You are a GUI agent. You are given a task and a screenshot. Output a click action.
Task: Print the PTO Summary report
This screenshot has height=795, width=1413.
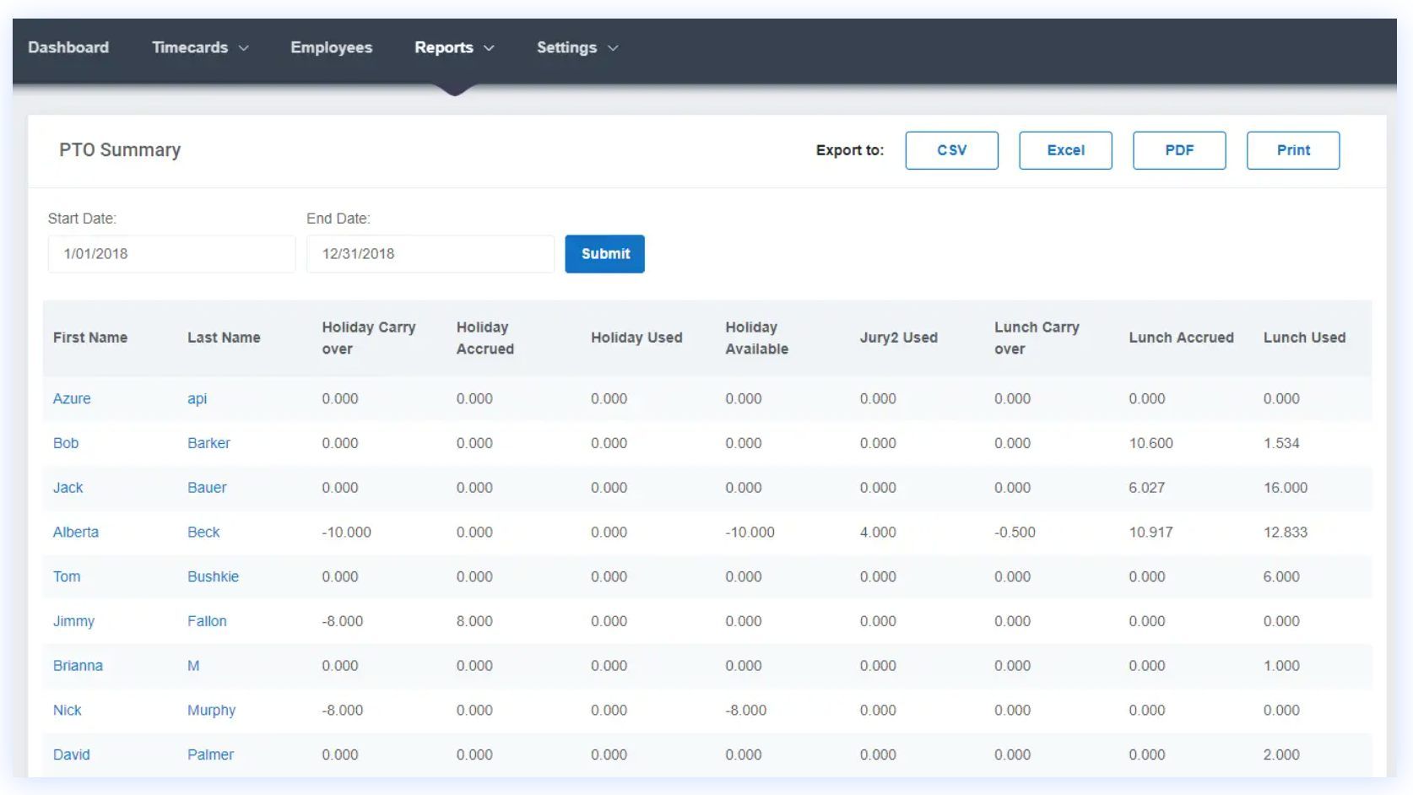coord(1293,150)
